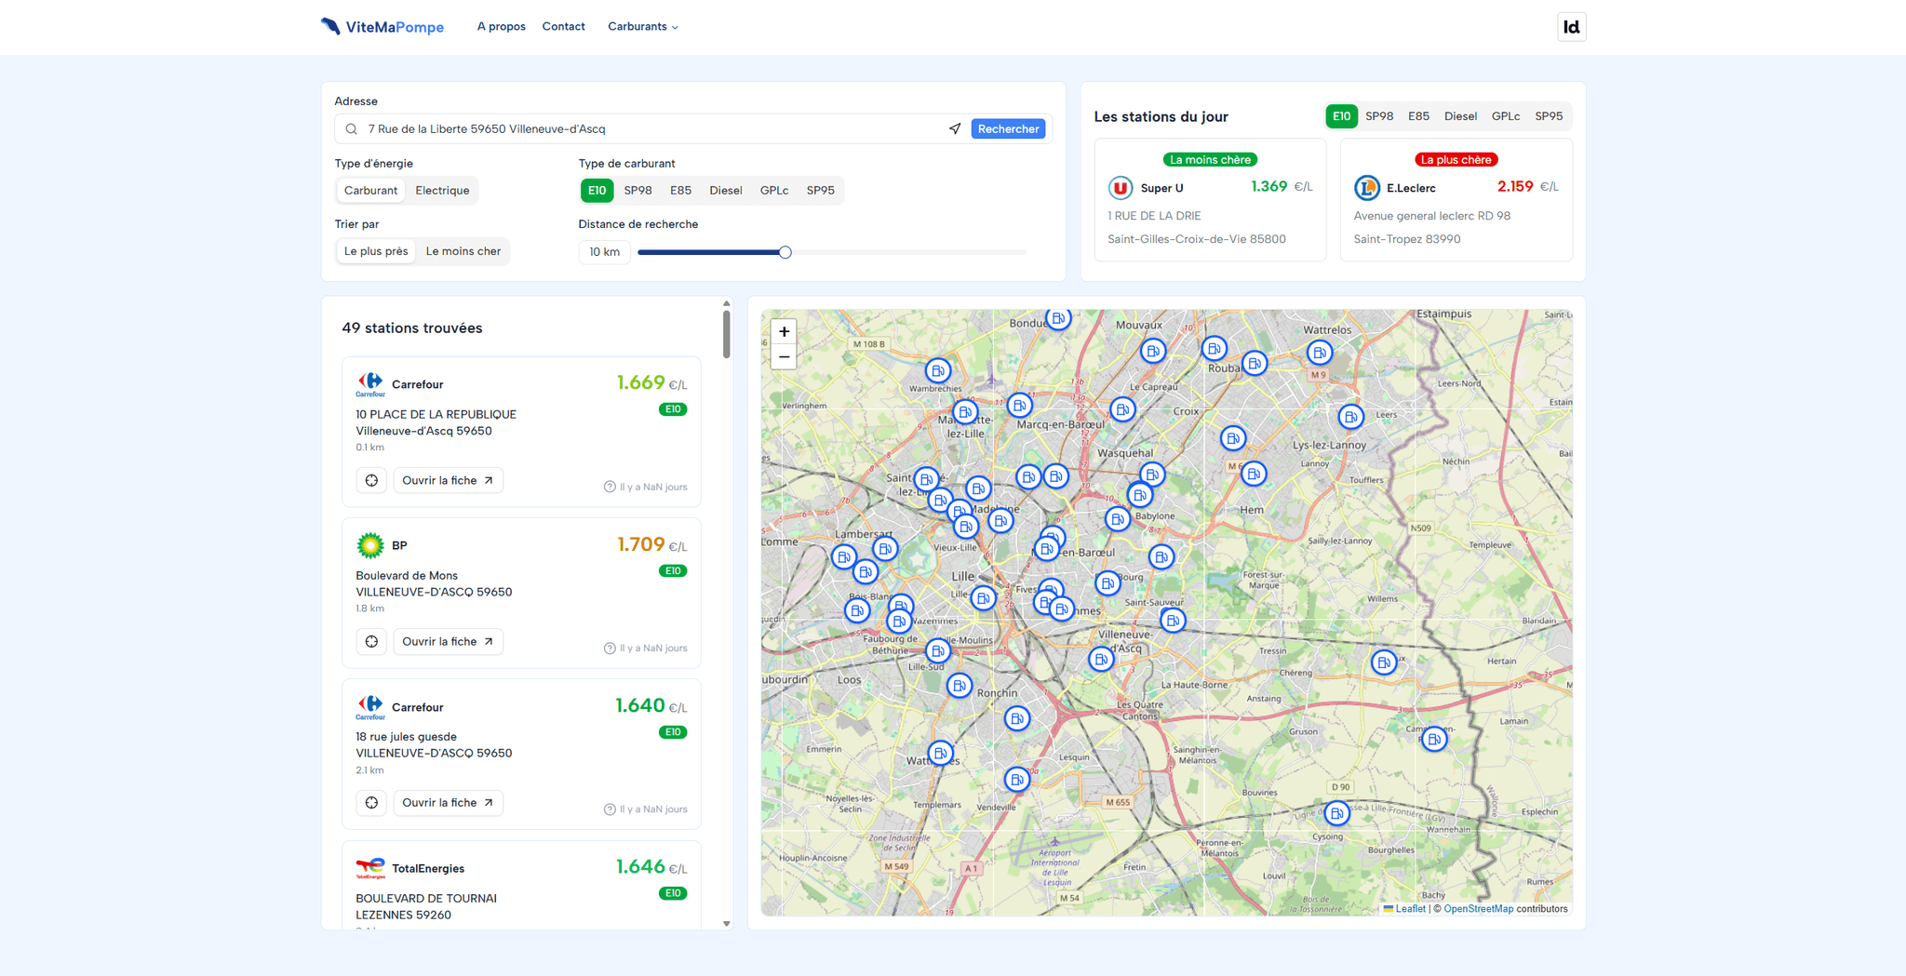The height and width of the screenshot is (976, 1906).
Task: Open the A propos page
Action: [501, 27]
